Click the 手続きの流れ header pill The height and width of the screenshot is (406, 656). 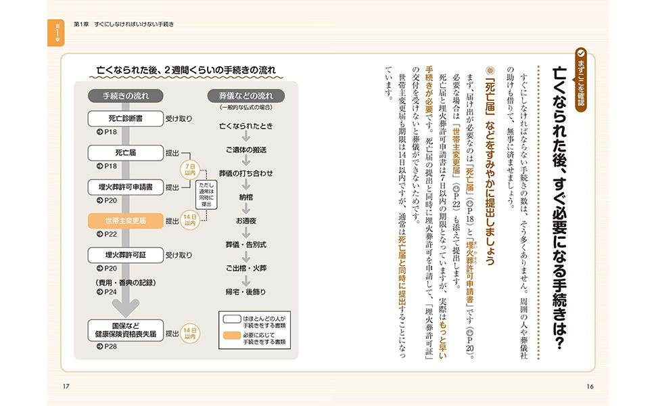coord(126,96)
